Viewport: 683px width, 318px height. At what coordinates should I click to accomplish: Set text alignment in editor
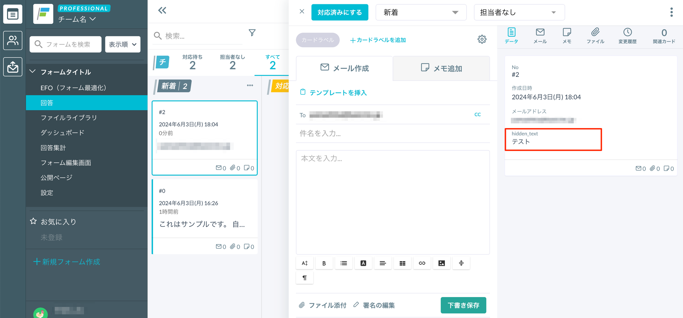(383, 263)
